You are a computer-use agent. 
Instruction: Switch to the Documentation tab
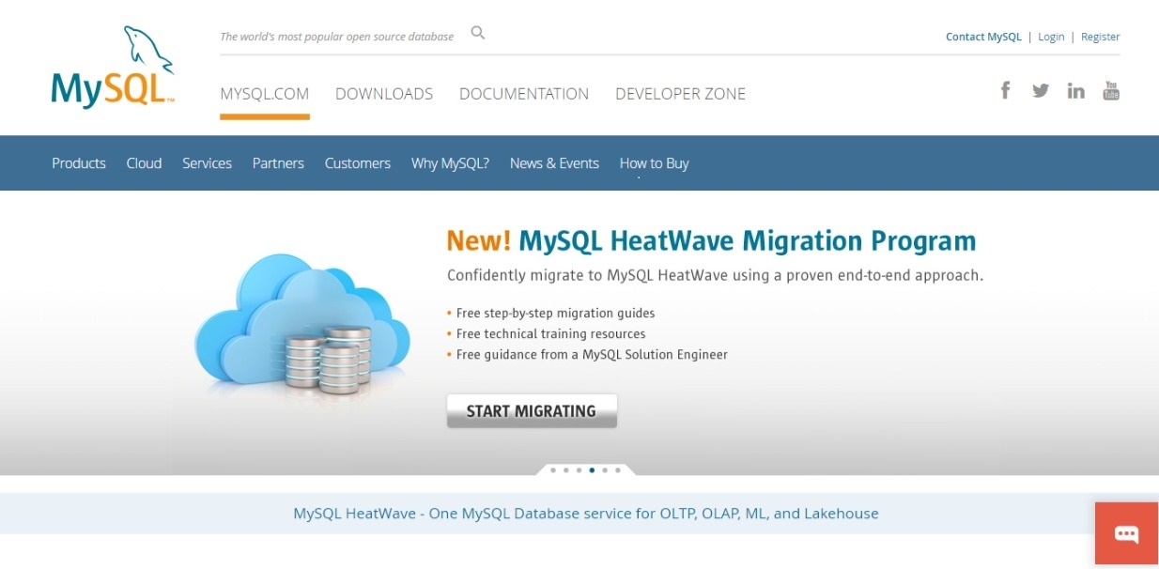pyautogui.click(x=524, y=94)
